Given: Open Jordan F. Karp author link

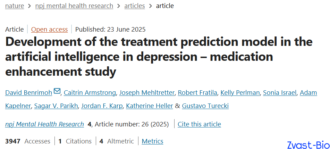Looking at the screenshot, I should click(102, 106).
